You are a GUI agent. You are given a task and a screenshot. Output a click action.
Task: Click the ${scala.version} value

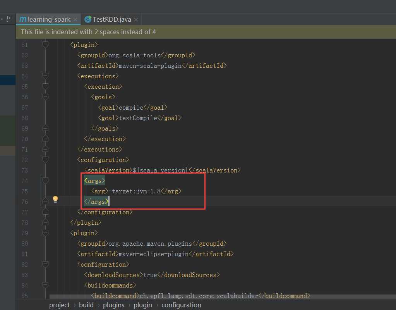tap(160, 170)
